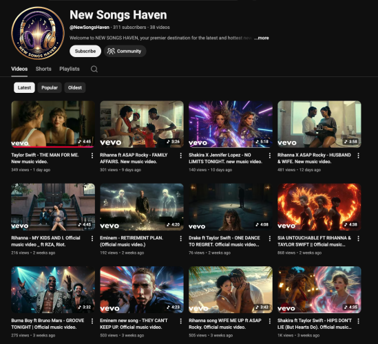Open more actions for HUSBAND & WIFE video
Viewport: 378px width, 344px height.
(358, 155)
